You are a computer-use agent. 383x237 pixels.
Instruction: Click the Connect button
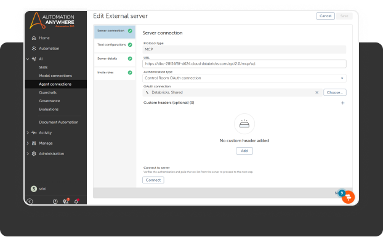pyautogui.click(x=153, y=180)
